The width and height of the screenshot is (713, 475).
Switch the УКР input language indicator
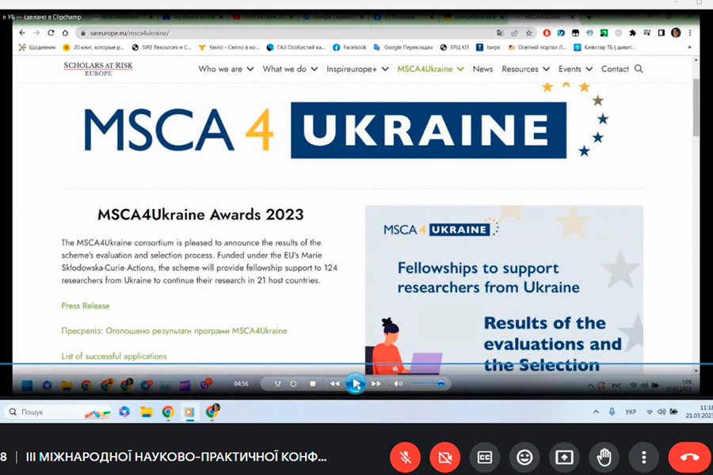click(x=631, y=412)
